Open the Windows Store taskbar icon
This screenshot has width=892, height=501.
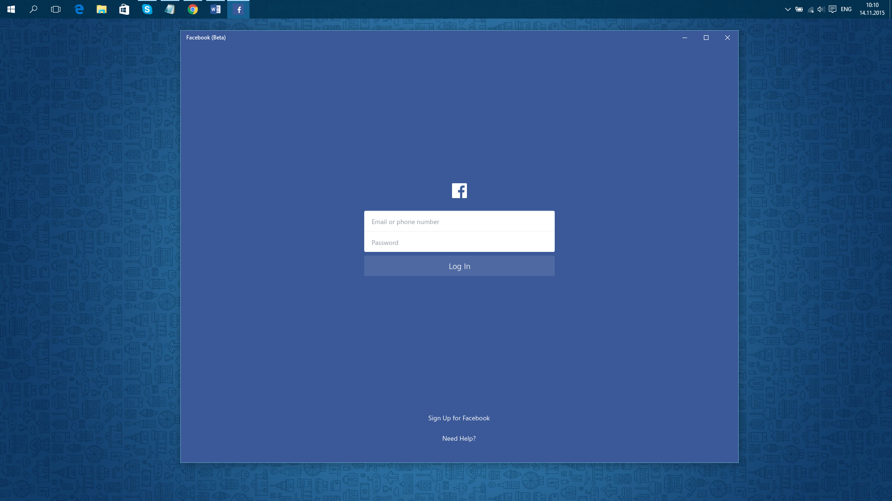(124, 9)
